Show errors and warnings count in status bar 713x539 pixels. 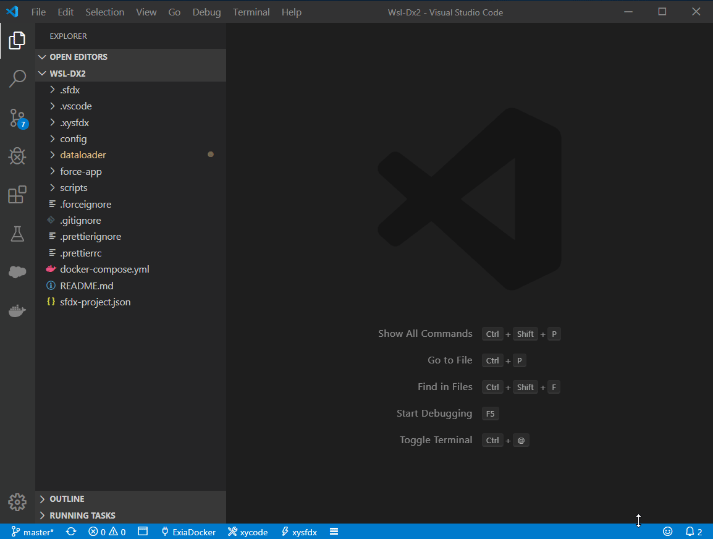coord(107,532)
